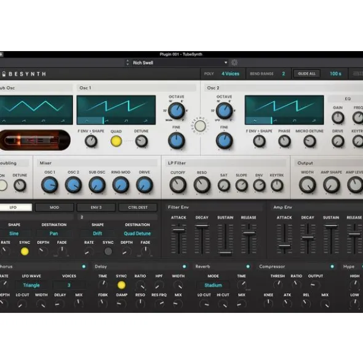Click Output AMP SHAPE knob
This screenshot has height=364, width=363.
[332, 185]
